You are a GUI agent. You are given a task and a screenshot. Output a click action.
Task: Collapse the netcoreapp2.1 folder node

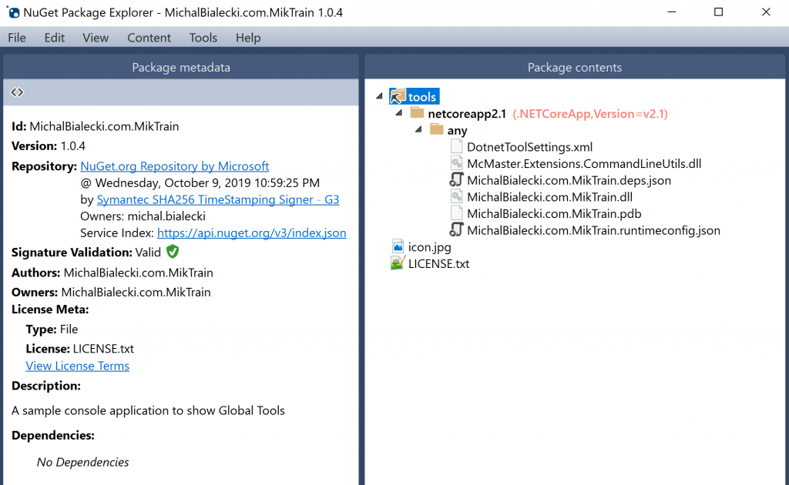coord(399,112)
